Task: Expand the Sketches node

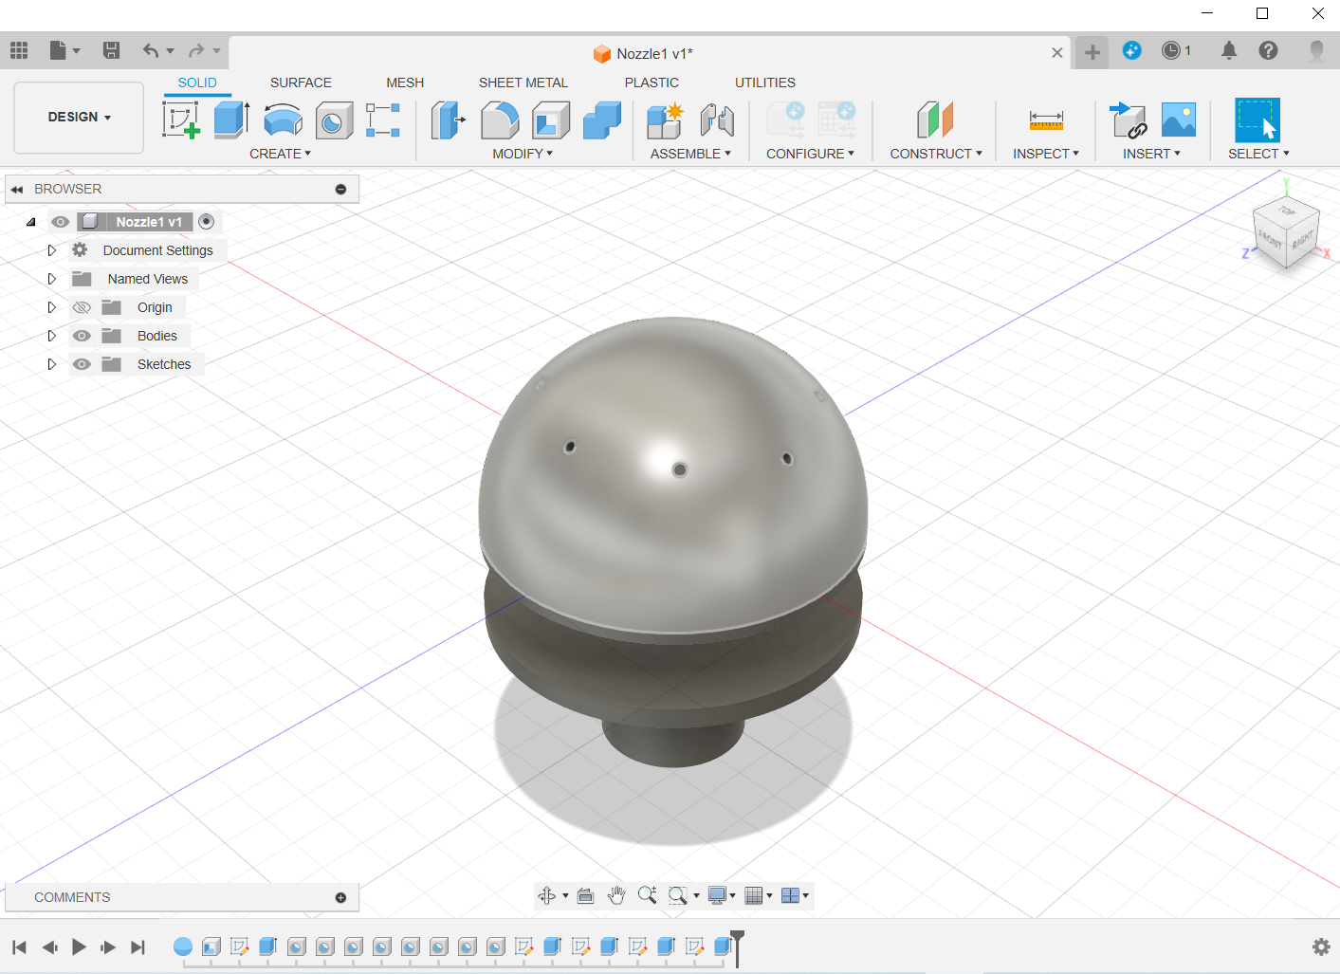Action: coord(52,364)
